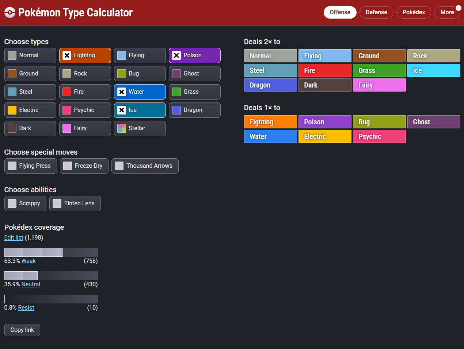The width and height of the screenshot is (464, 349).
Task: Click the cyan Ice result badge
Action: tap(434, 70)
